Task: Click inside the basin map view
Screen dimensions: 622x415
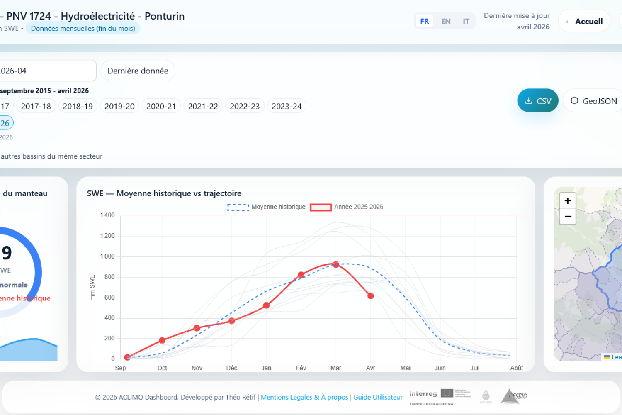Action: pyautogui.click(x=589, y=274)
